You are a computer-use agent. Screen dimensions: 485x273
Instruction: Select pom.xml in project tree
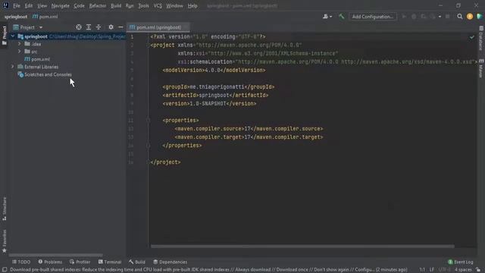(37, 59)
